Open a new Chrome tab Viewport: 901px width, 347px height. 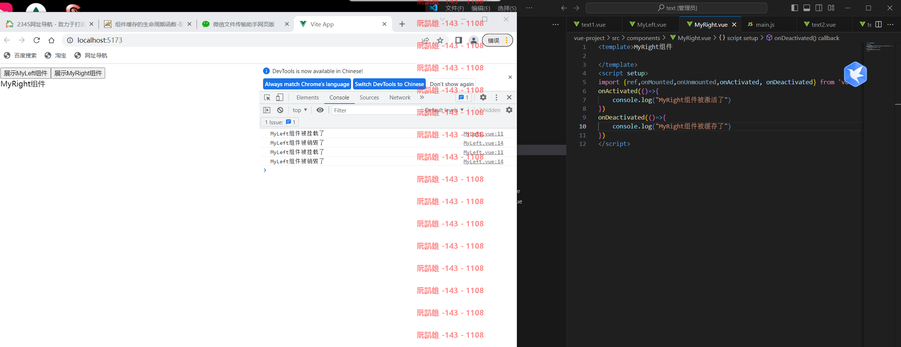point(402,24)
